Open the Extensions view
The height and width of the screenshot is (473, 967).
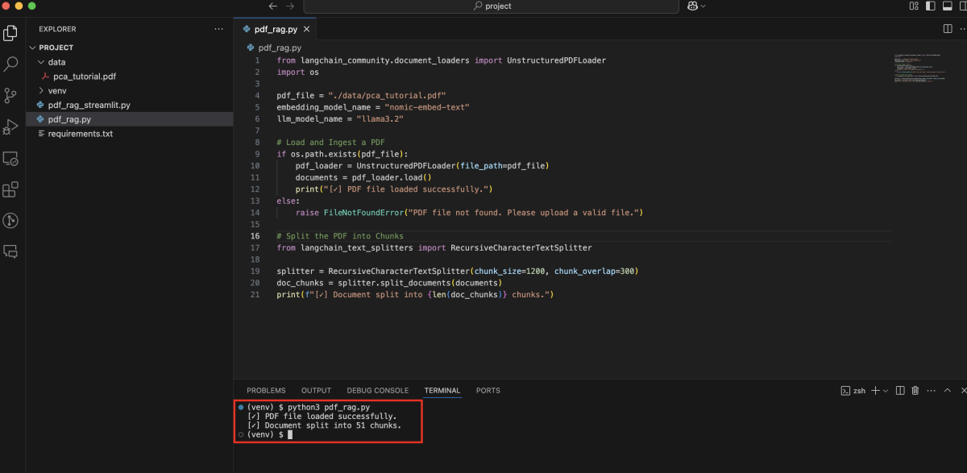coord(10,189)
